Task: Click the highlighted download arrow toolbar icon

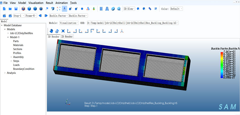Action: [x=64, y=9]
